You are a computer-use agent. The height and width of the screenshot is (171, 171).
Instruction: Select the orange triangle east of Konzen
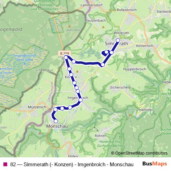(77, 71)
